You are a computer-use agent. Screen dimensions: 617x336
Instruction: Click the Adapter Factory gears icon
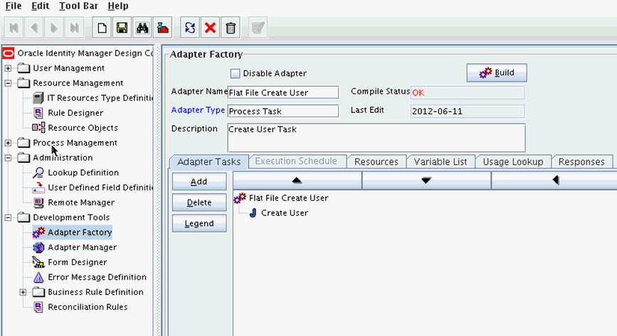(x=38, y=232)
